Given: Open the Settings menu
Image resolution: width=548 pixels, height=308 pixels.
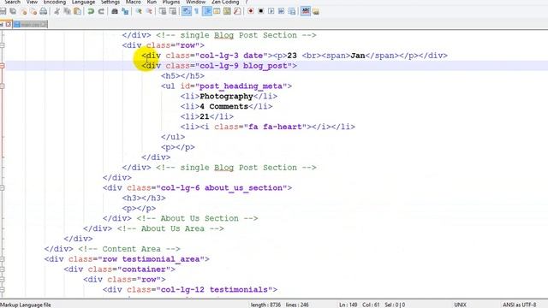Looking at the screenshot, I should point(110,2).
